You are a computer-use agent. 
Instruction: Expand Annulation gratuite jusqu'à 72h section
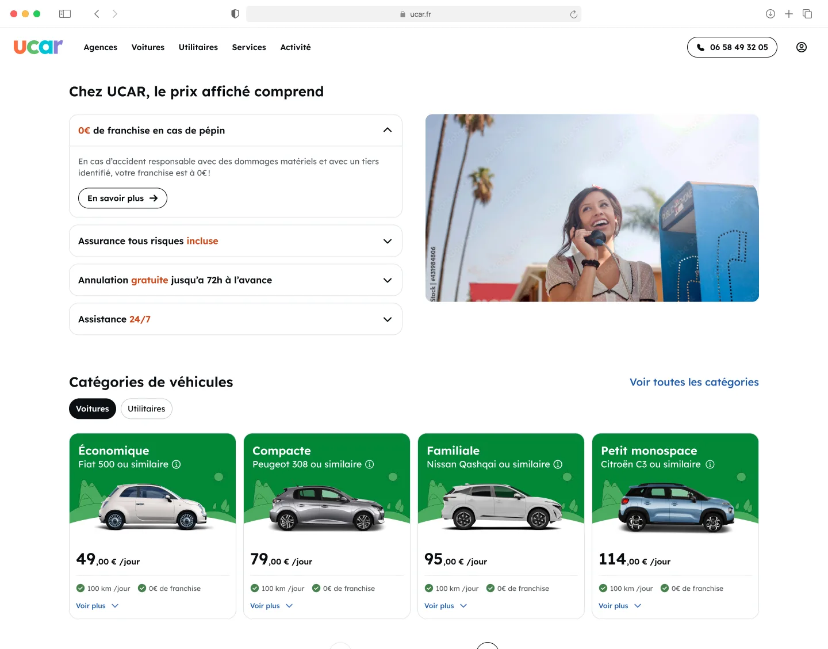(236, 280)
